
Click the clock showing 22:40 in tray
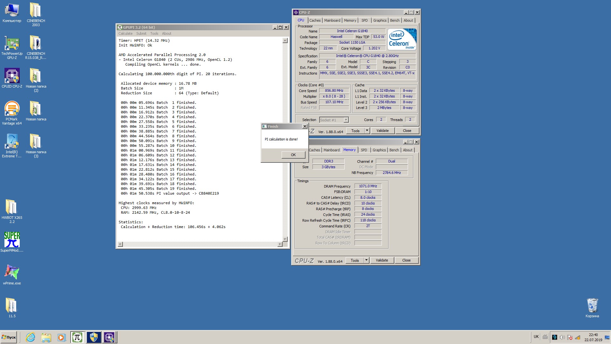click(593, 335)
